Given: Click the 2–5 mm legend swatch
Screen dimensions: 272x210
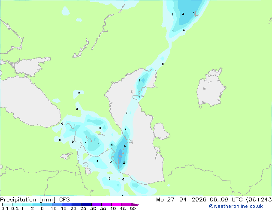Looking at the screenshot, I should pyautogui.click(x=37, y=204).
